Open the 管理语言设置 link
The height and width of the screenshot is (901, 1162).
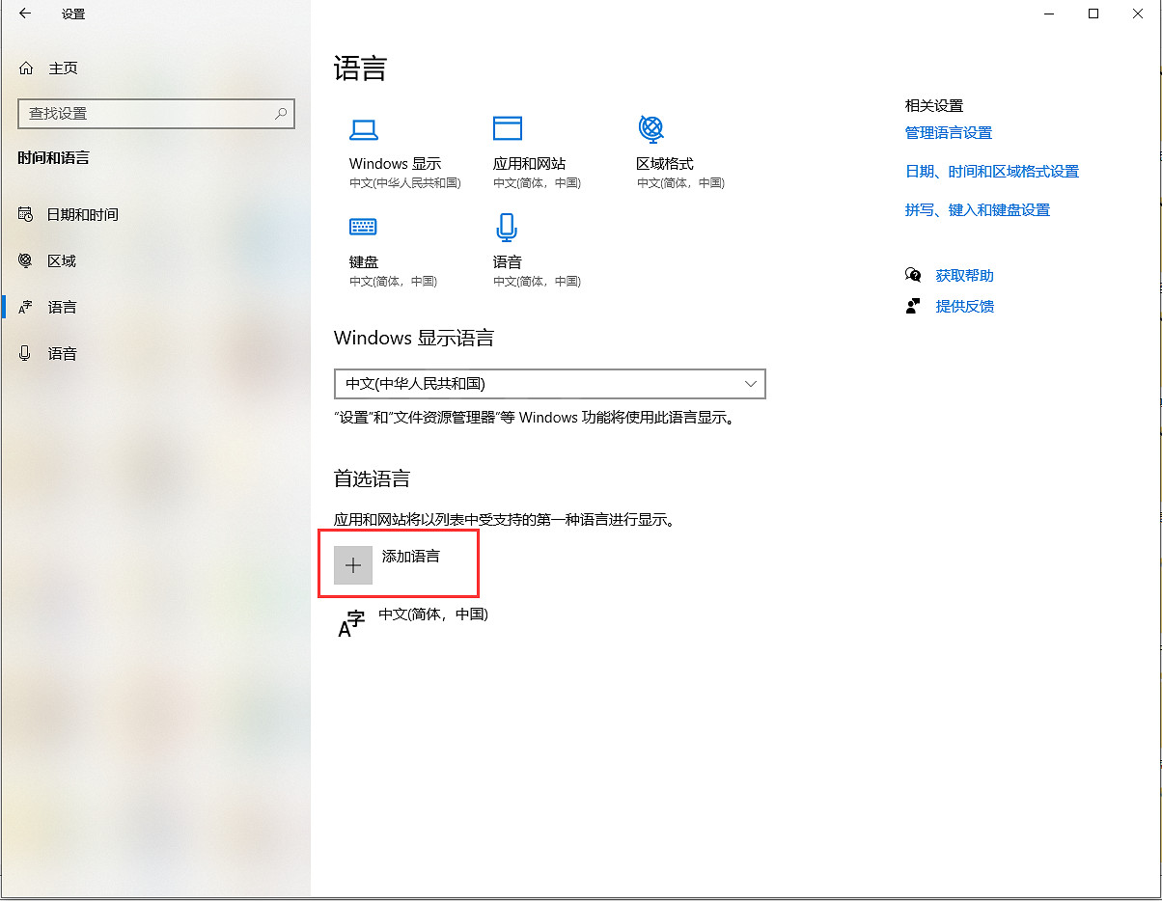click(x=948, y=133)
